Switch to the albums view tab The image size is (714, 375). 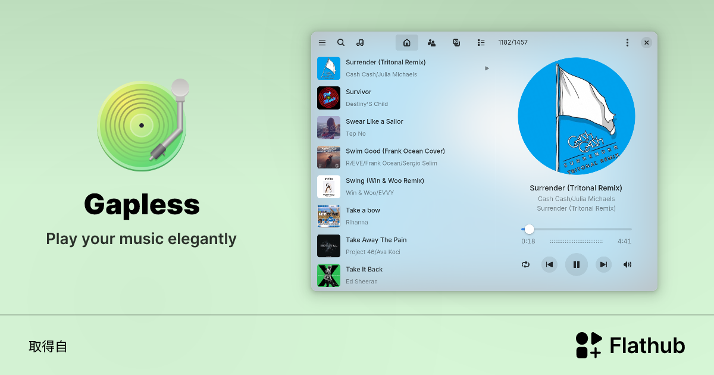[x=456, y=43]
